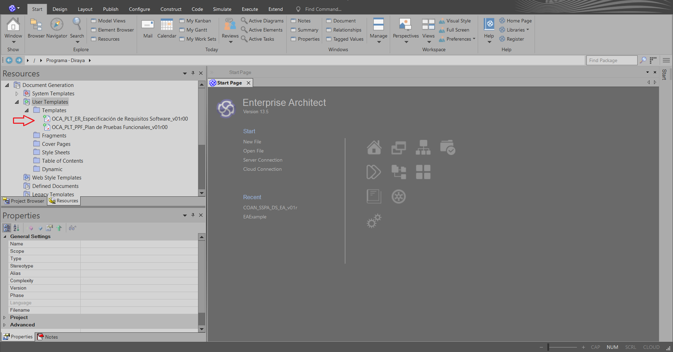This screenshot has height=352, width=673.
Task: Open the Window ribbon button
Action: point(13,30)
